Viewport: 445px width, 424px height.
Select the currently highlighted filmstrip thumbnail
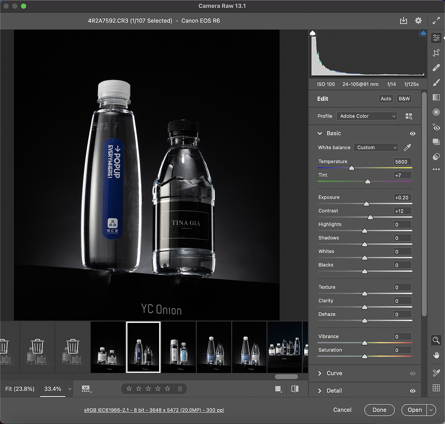(x=143, y=347)
